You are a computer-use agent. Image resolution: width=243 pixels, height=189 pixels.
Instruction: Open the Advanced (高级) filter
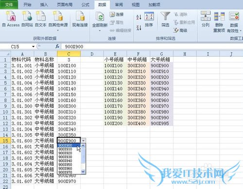point(180,30)
